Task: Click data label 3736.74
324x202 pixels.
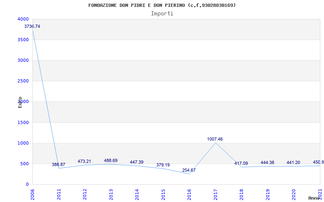Action: (32, 26)
